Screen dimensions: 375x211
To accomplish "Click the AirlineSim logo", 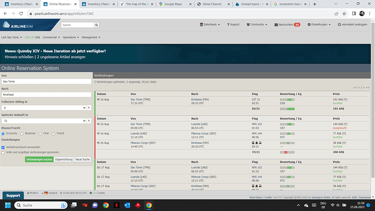I will coord(18,25).
